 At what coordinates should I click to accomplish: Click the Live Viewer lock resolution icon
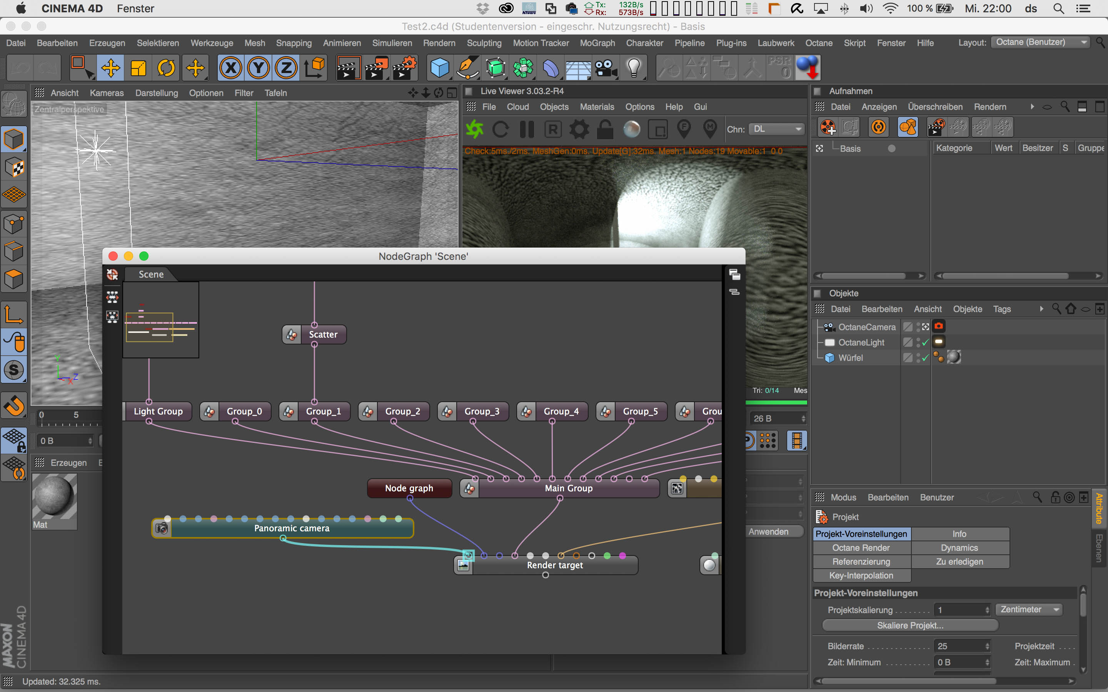tap(605, 130)
